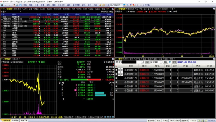
Task: Click the pointer cursor tool icon
Action: [138, 5]
